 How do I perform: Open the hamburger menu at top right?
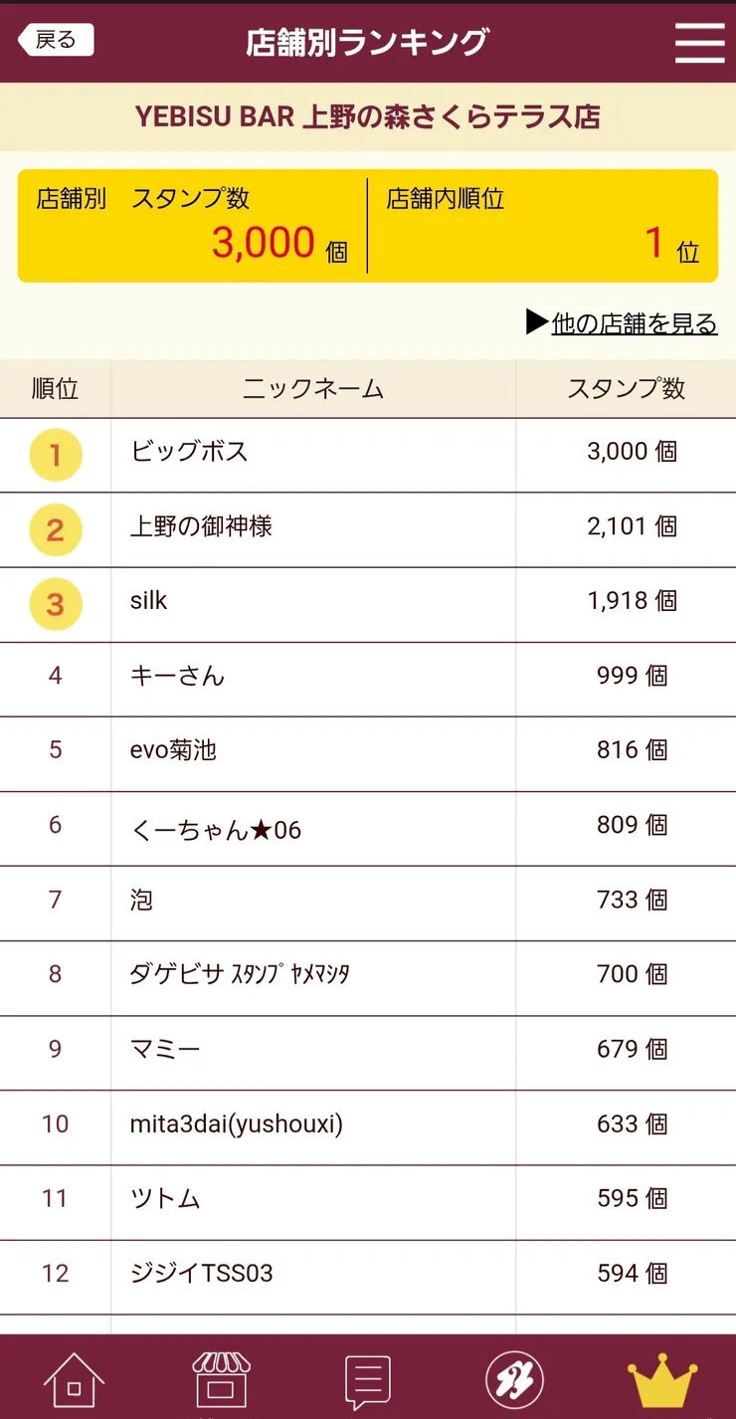(x=699, y=42)
